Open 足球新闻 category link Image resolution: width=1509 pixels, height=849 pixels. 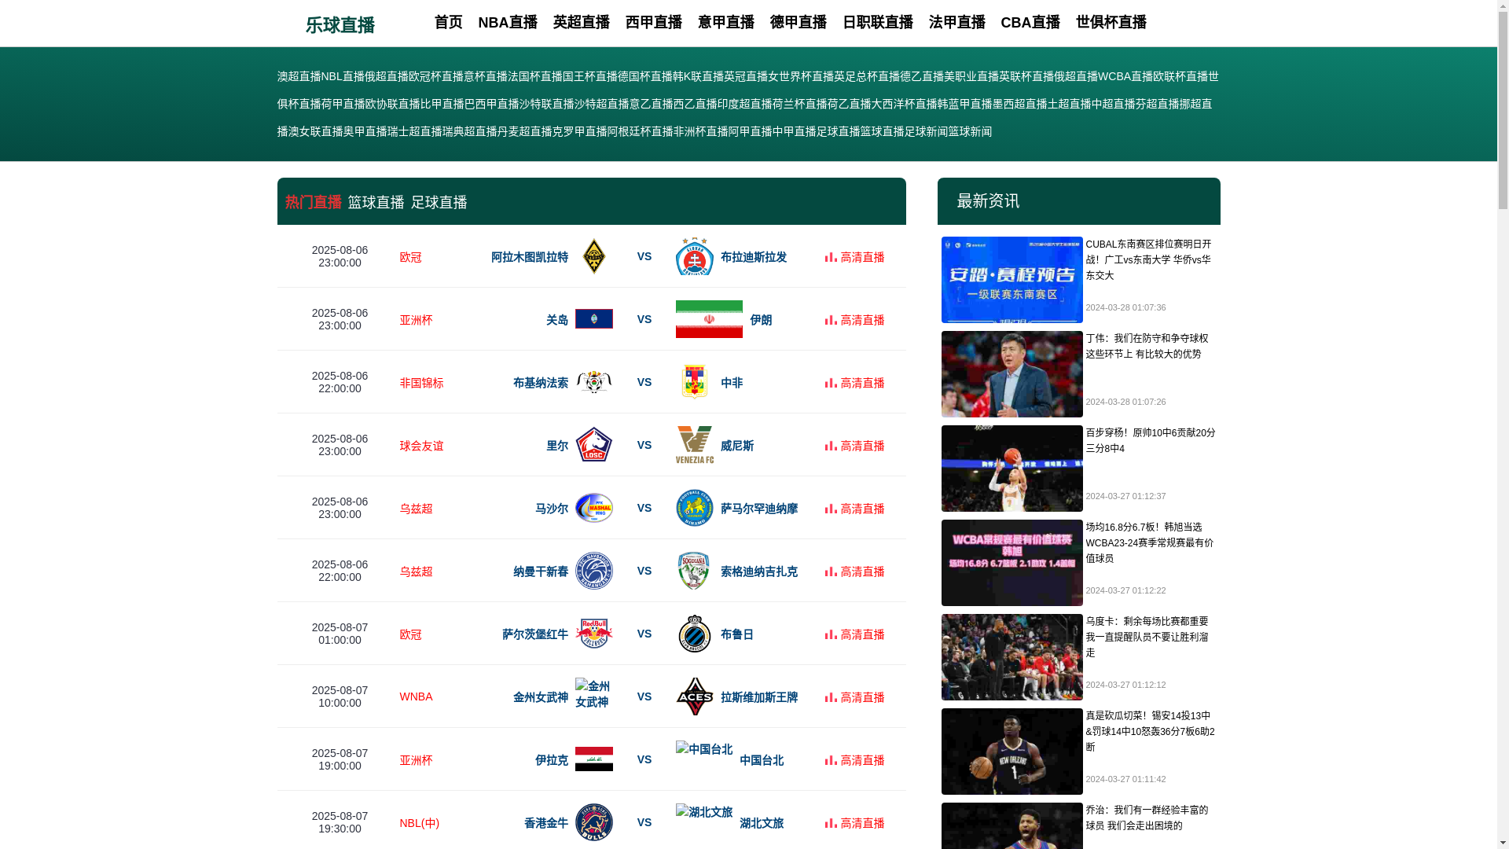click(926, 131)
